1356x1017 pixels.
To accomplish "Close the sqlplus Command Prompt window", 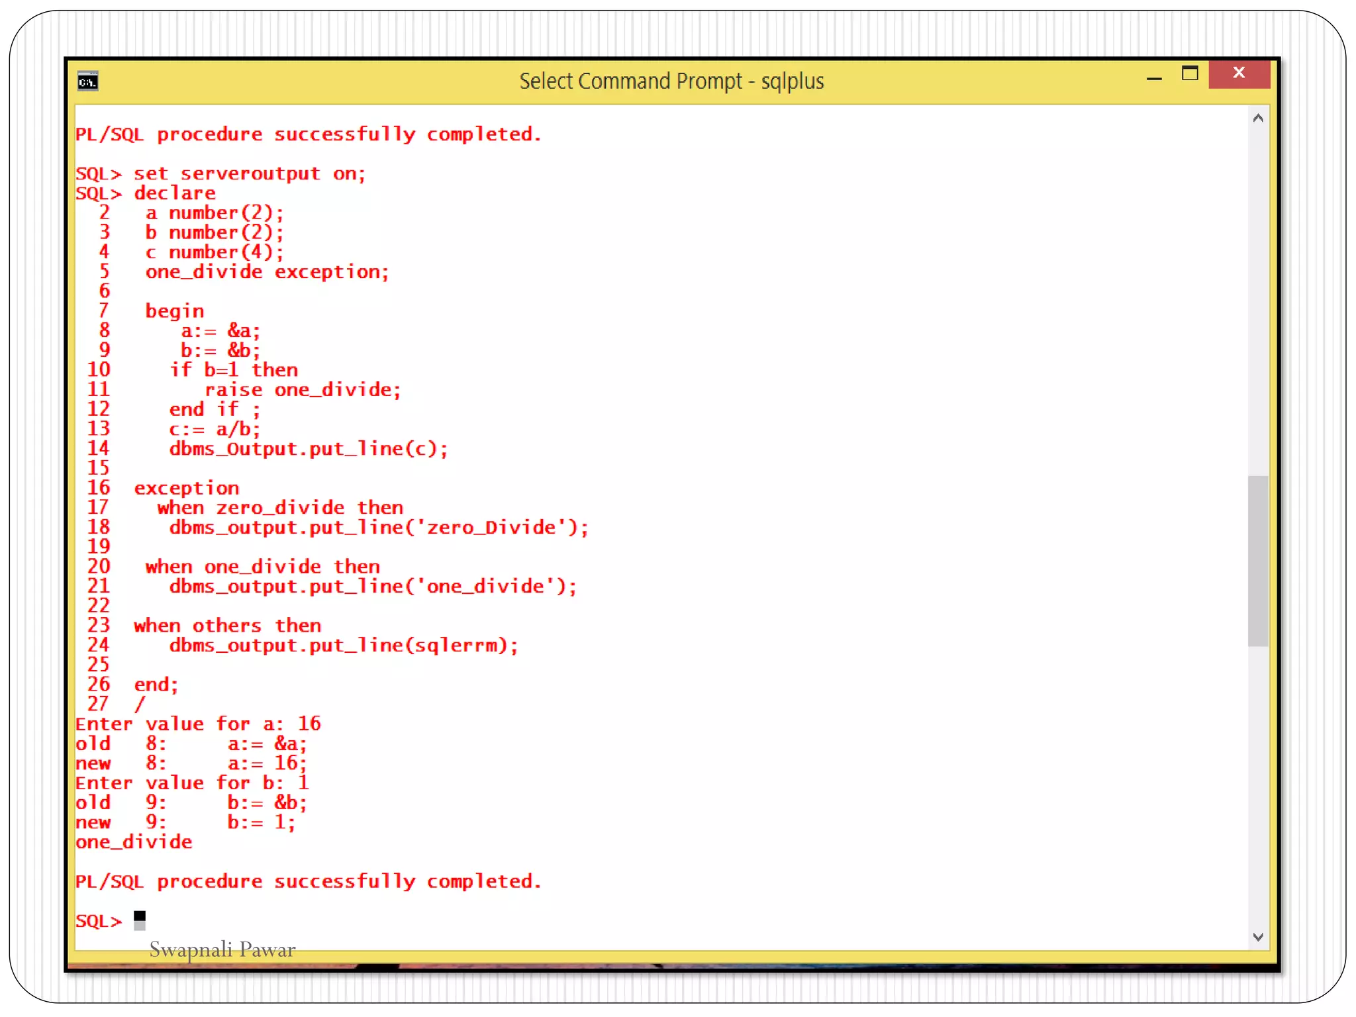I will click(1239, 73).
